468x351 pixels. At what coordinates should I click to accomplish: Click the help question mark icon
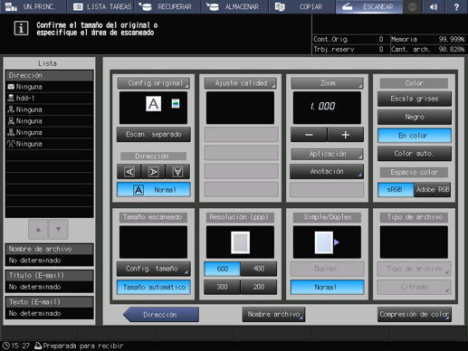[456, 6]
